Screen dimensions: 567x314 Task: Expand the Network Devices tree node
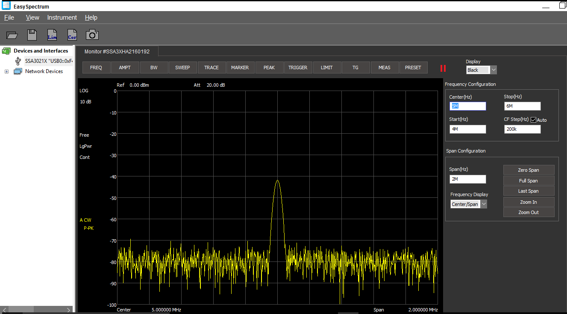(6, 72)
